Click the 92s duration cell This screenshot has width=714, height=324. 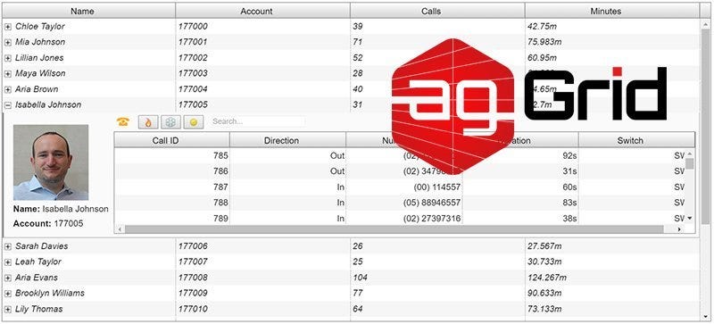point(520,156)
